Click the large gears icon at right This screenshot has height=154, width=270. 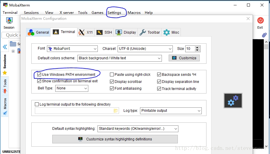coord(233,101)
